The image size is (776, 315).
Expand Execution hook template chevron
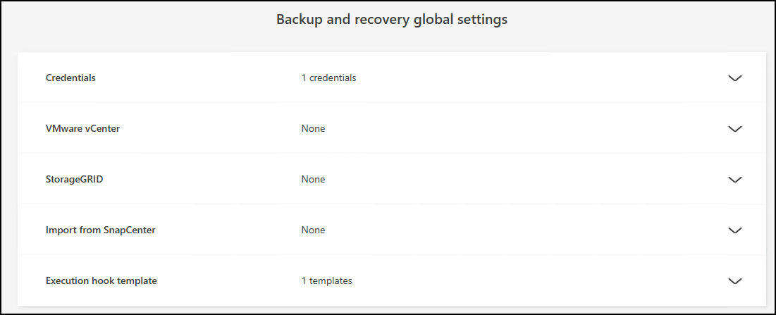point(735,281)
